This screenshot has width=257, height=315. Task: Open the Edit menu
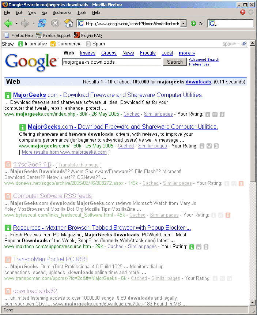click(x=19, y=12)
